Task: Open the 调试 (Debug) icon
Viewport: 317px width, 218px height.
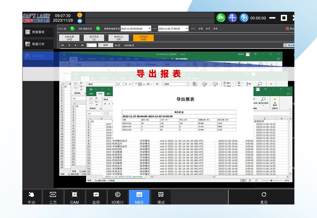Action: [161, 197]
